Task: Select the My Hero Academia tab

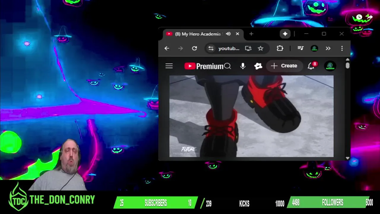Action: coord(198,34)
